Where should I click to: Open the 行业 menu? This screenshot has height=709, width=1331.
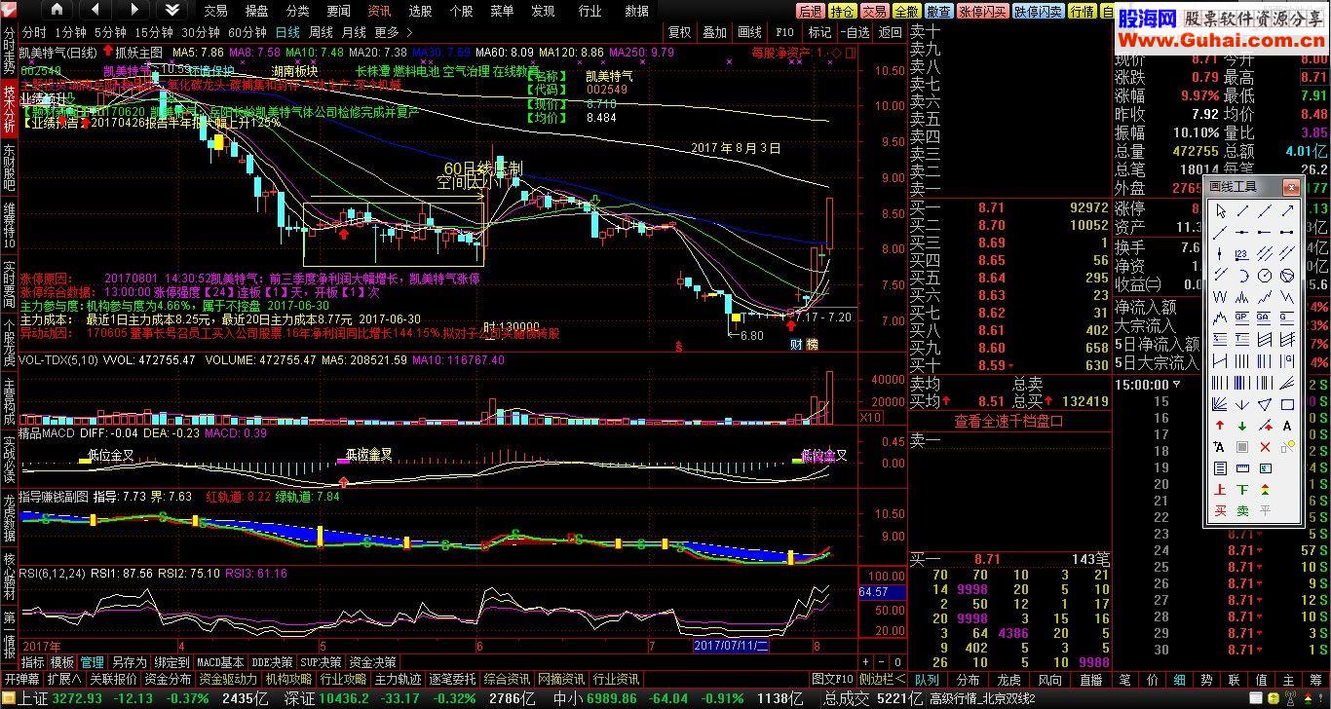(x=589, y=11)
